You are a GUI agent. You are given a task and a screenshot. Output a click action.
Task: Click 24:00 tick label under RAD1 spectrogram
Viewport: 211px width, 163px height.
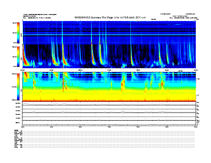[x=196, y=70]
